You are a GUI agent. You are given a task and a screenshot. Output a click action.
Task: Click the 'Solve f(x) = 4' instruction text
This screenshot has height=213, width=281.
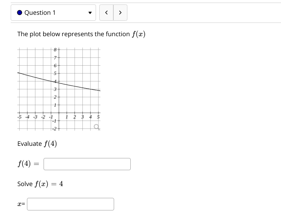pyautogui.click(x=40, y=184)
